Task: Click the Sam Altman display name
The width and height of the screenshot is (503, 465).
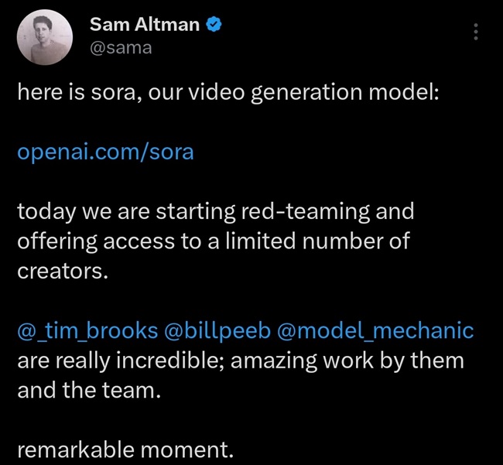Action: [145, 24]
